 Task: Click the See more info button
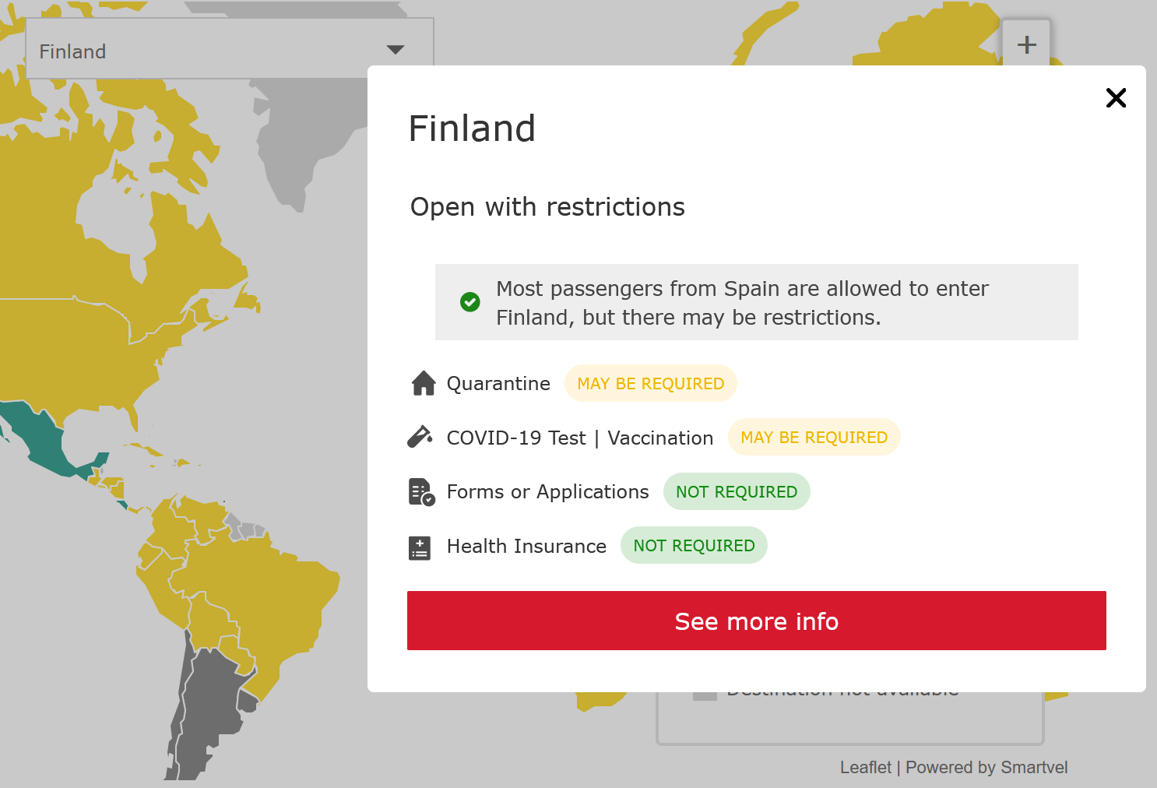756,621
